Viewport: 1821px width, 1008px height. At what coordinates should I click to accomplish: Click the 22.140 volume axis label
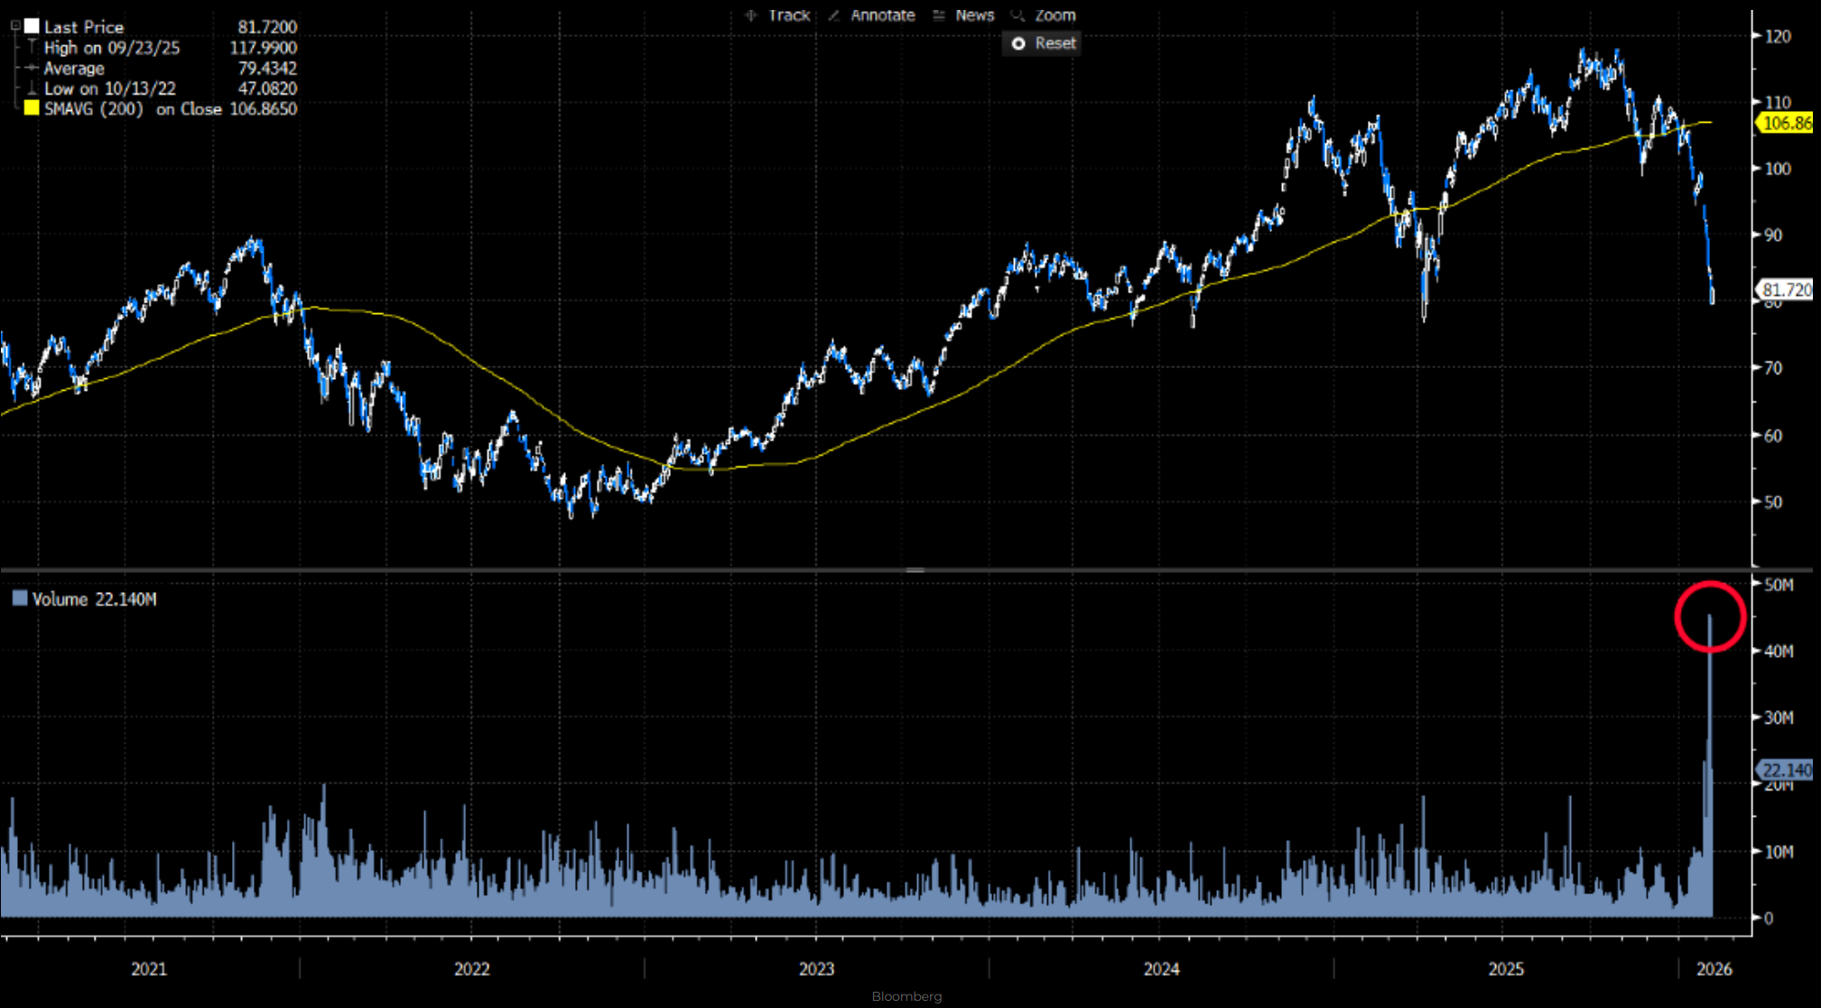[1785, 770]
